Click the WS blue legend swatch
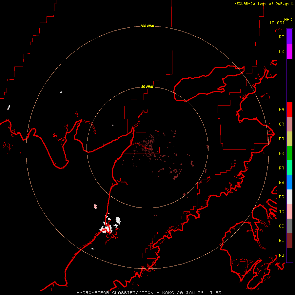Viewport: 295px width, 295px height. [x=289, y=182]
